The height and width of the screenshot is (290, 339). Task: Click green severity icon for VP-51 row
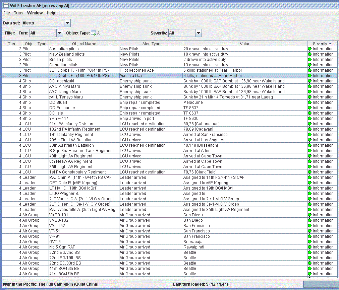309,231
